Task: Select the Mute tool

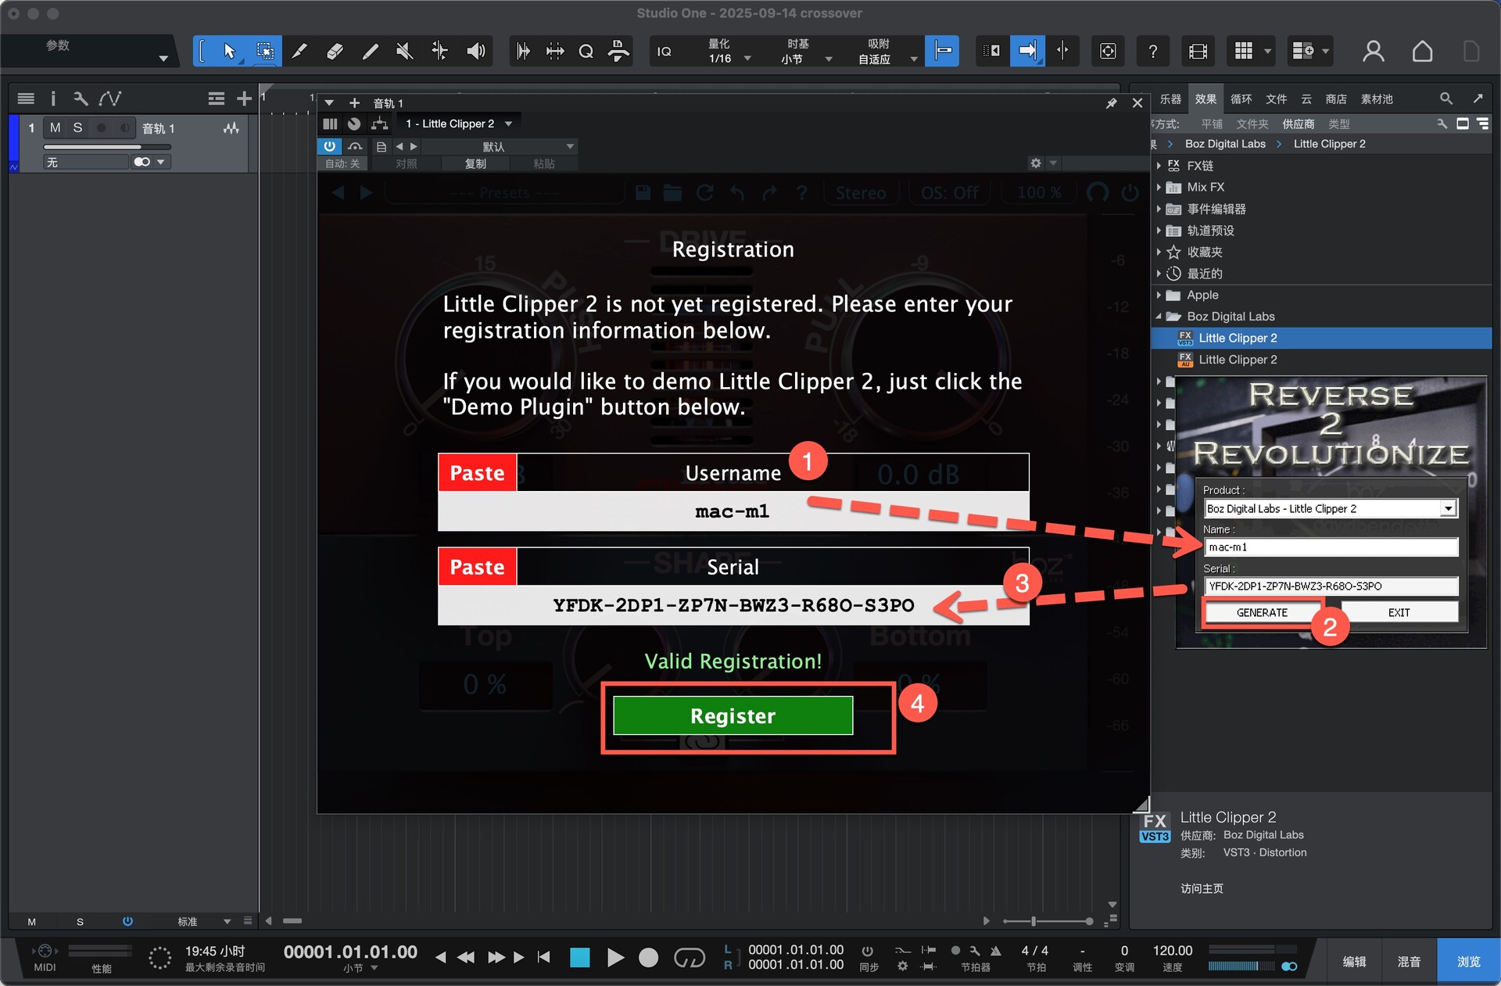Action: click(x=404, y=52)
